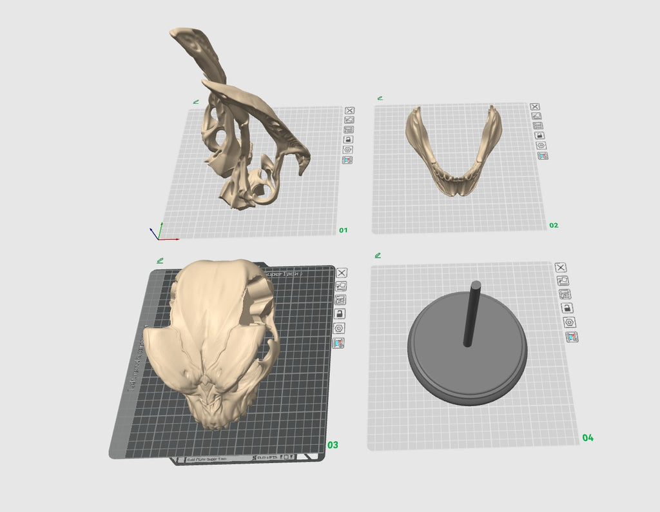Viewport: 660px width, 512px height.
Task: Auto-orient objects on plate 01
Action: tap(349, 120)
